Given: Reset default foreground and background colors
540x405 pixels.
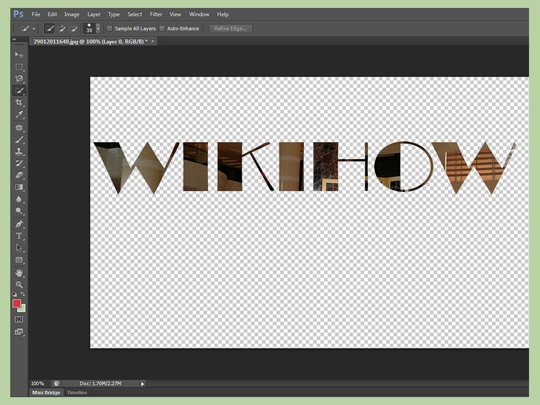Looking at the screenshot, I should [15, 294].
